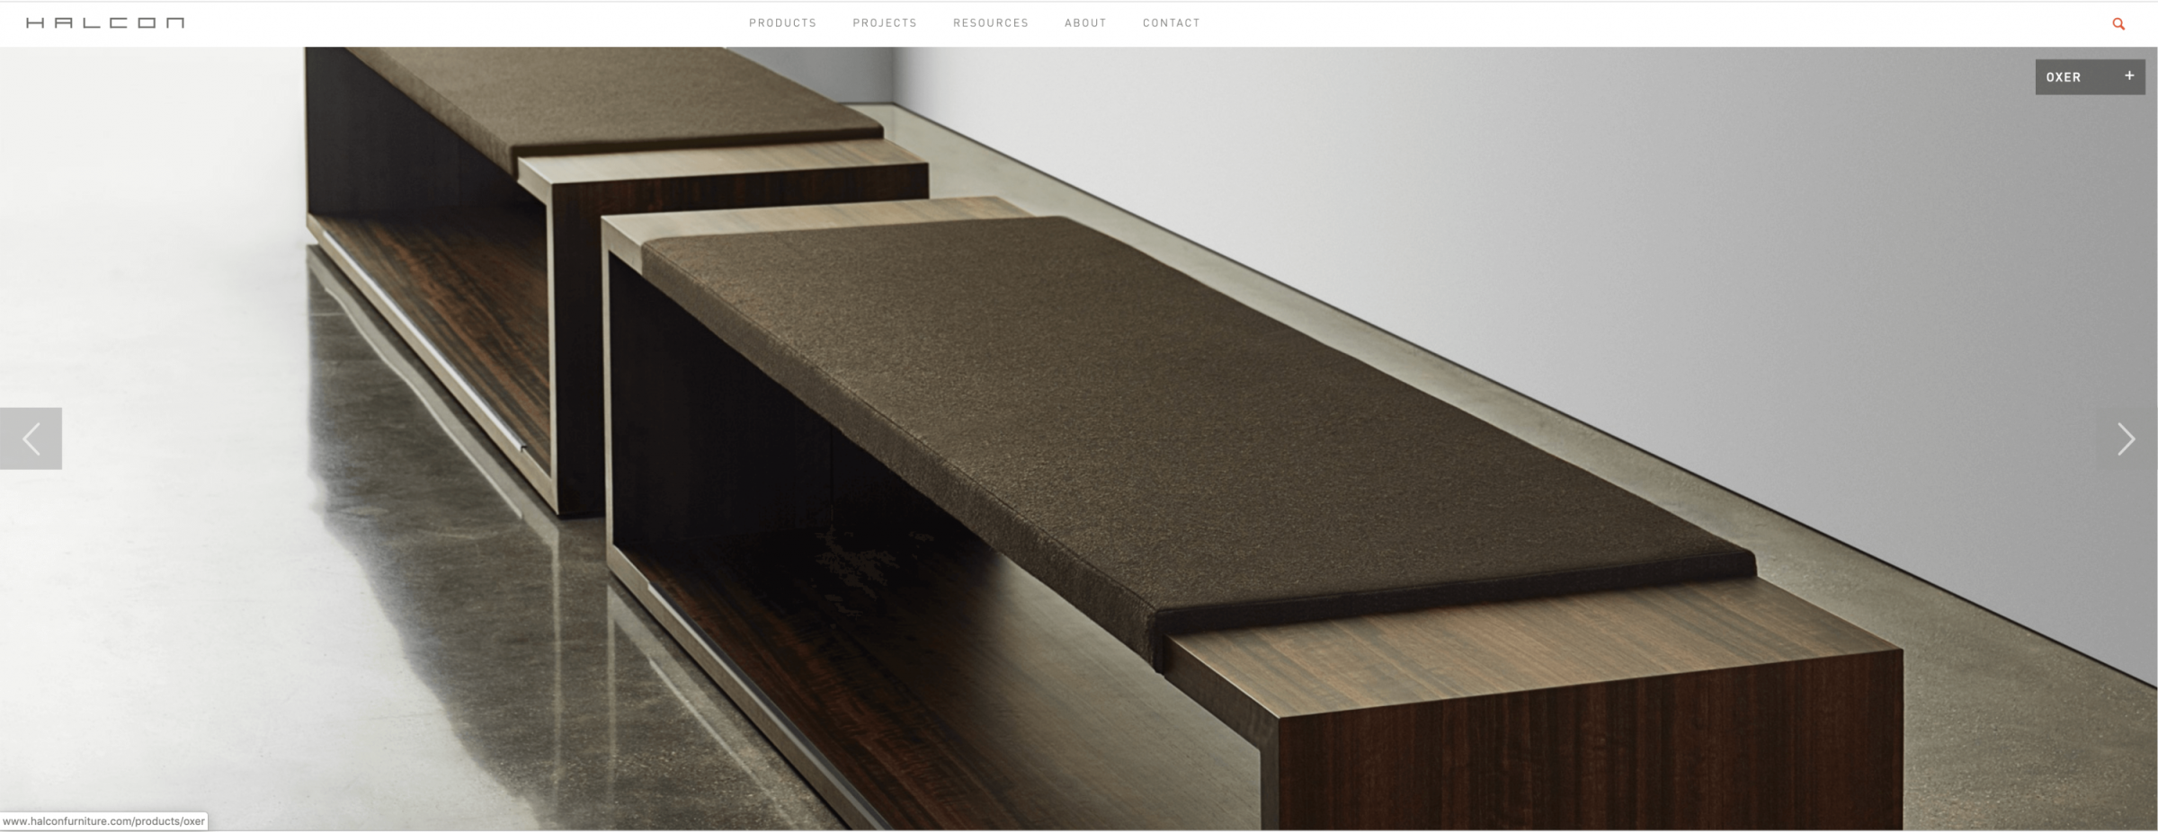This screenshot has height=832, width=2158.
Task: Open the Projects menu
Action: point(884,22)
